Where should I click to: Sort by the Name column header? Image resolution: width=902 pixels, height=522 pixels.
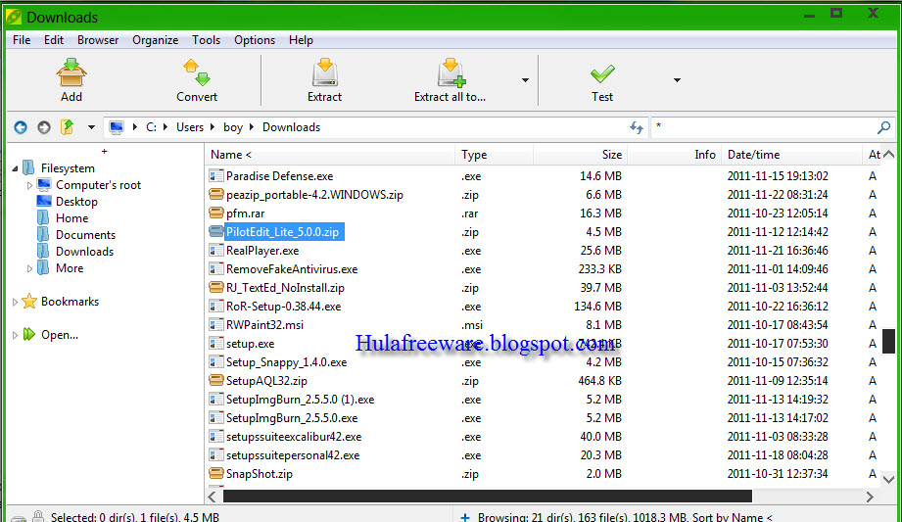point(330,154)
